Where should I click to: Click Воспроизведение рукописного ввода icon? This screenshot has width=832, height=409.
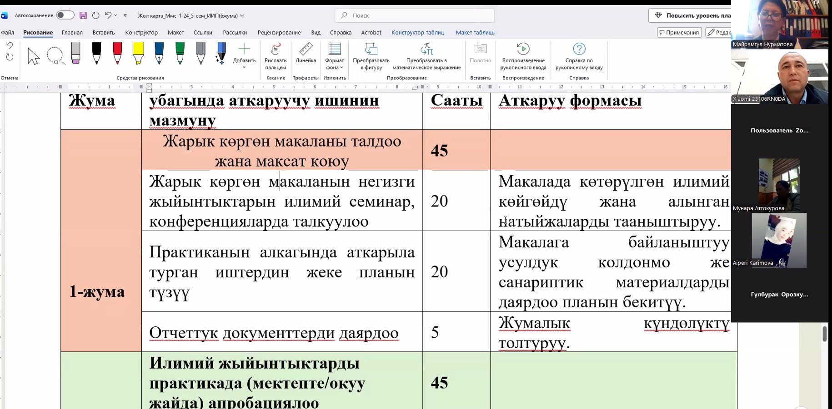tap(523, 56)
